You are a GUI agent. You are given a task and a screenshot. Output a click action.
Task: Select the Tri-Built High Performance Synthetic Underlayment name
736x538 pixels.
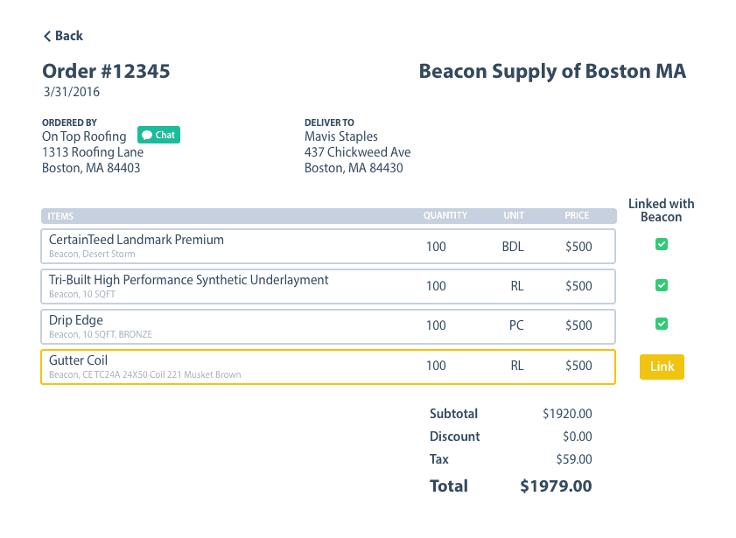click(189, 280)
